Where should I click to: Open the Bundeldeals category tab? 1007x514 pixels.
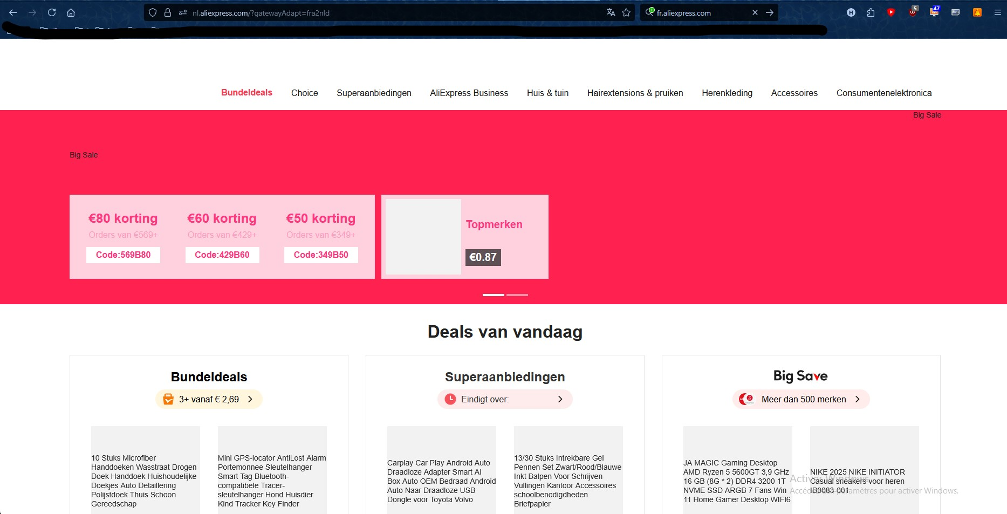246,93
